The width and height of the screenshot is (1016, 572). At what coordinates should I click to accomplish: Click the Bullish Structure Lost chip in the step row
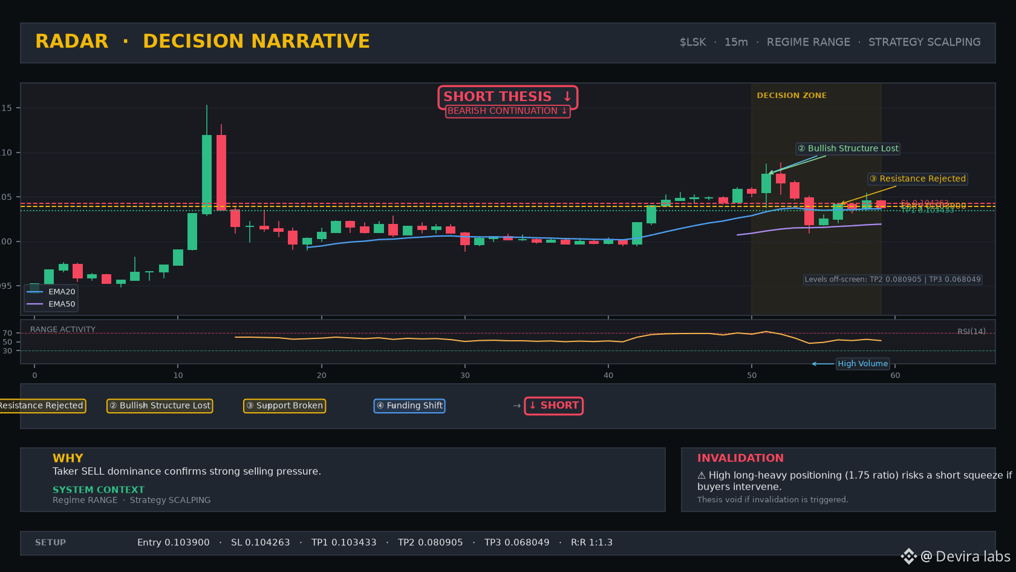coord(160,406)
